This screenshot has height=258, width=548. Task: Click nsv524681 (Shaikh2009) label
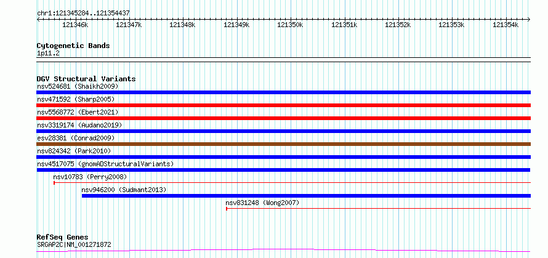78,86
